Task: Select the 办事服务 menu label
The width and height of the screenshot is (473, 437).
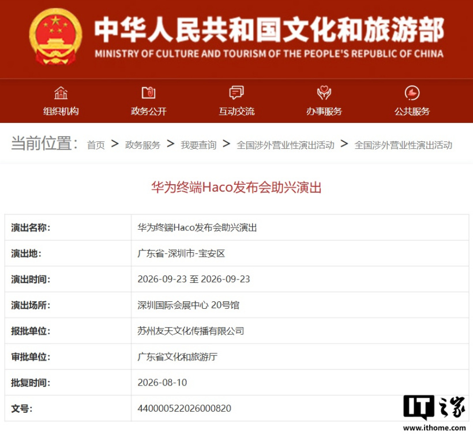Action: pos(324,111)
